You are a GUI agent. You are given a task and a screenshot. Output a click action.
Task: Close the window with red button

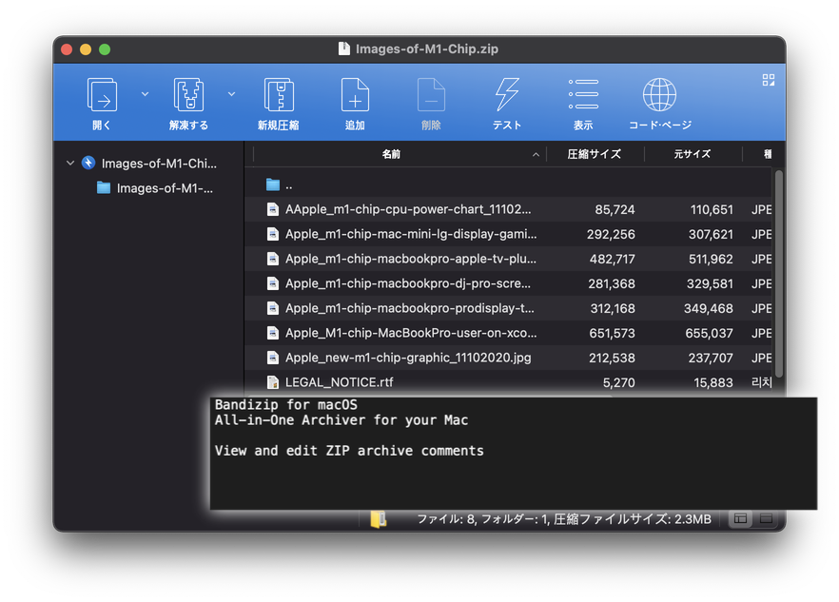pos(67,49)
